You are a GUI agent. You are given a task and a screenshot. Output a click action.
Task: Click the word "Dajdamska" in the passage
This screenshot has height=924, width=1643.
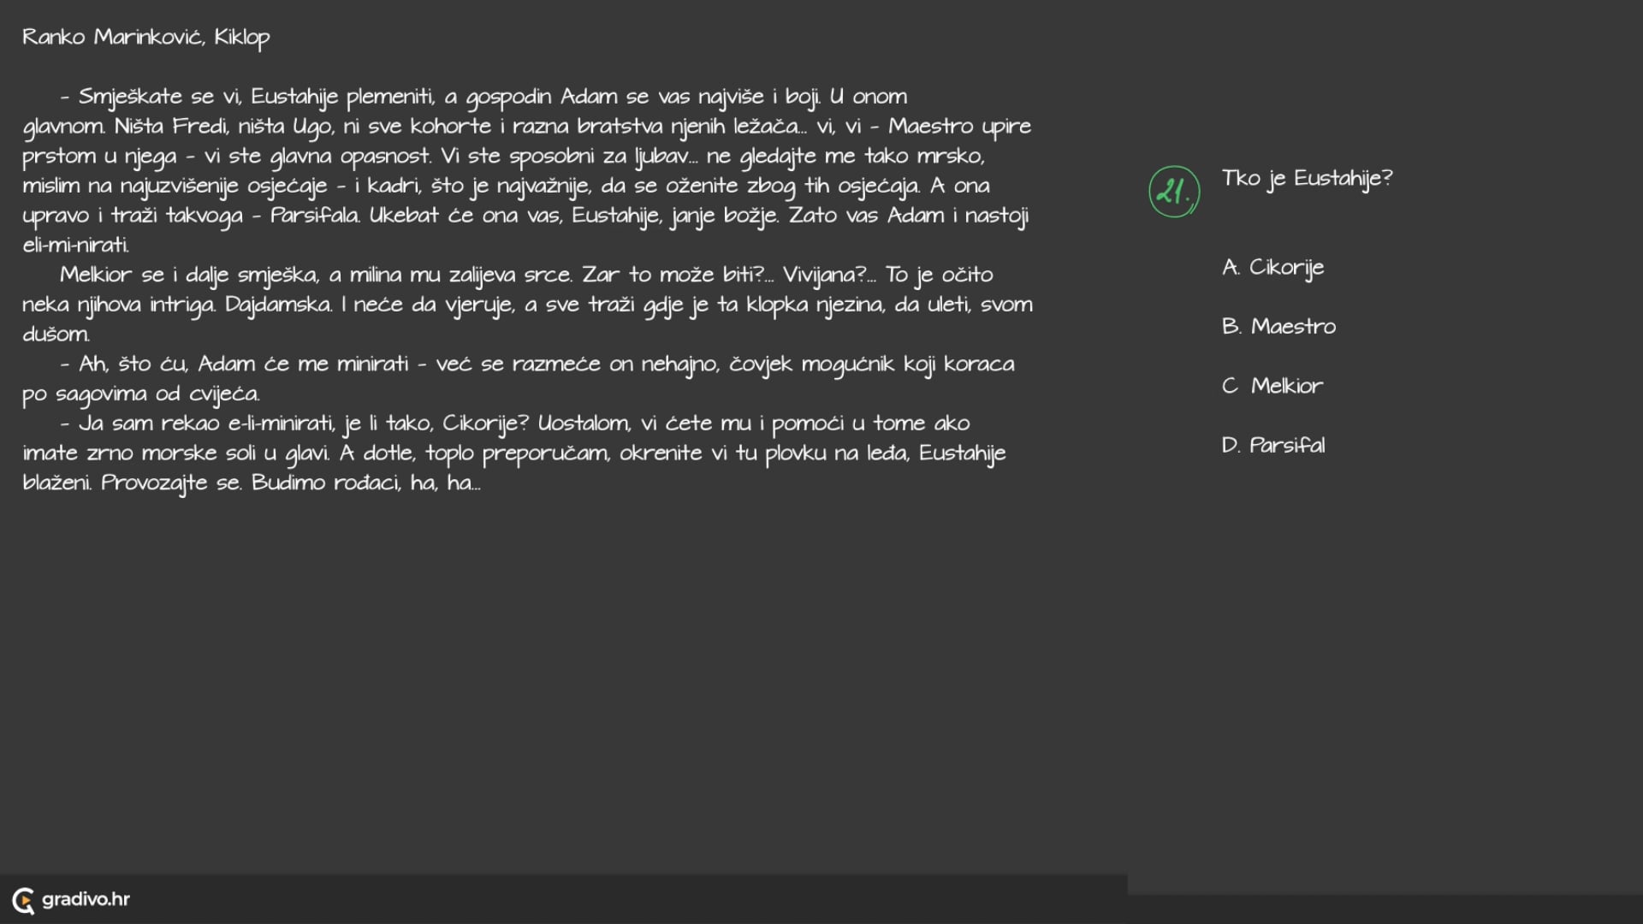click(x=278, y=305)
